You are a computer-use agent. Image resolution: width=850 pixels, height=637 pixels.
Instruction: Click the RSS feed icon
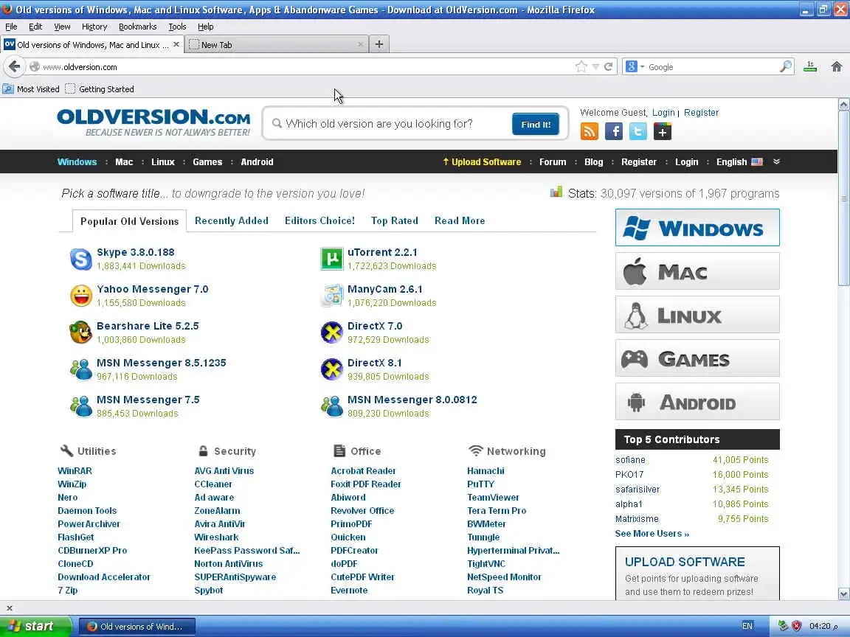(590, 132)
